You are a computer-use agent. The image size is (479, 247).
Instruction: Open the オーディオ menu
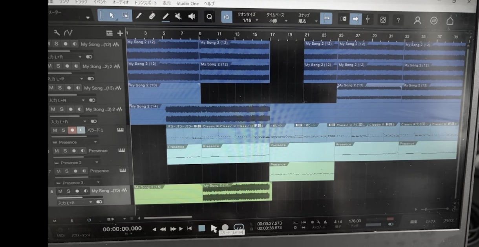pos(121,2)
